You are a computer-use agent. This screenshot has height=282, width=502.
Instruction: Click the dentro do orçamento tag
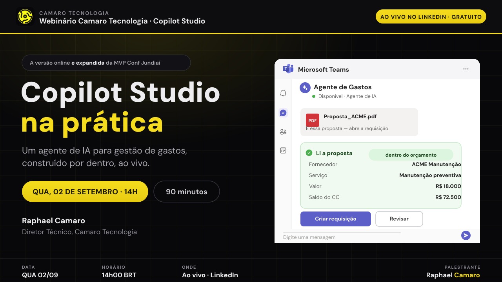[411, 155]
